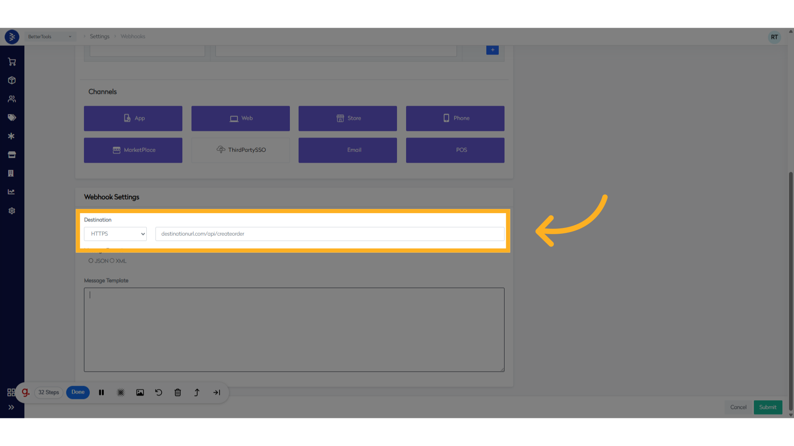Expand the collapsed sidebar with double chevron
This screenshot has height=446, width=794.
pos(12,407)
